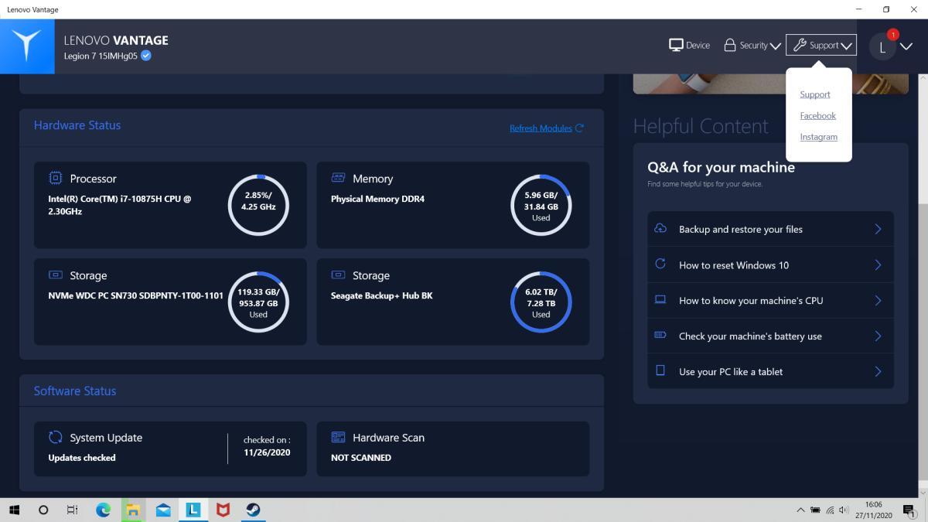Open Steam from the taskbar
The height and width of the screenshot is (522, 928).
pos(253,510)
